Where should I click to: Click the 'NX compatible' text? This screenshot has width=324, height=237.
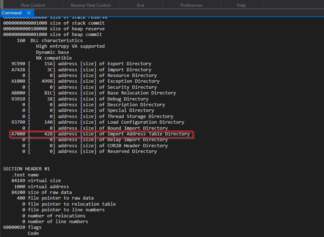pyautogui.click(x=54, y=58)
